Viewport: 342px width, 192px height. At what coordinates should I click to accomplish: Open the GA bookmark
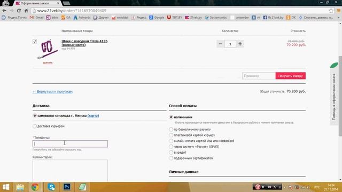pos(66,18)
